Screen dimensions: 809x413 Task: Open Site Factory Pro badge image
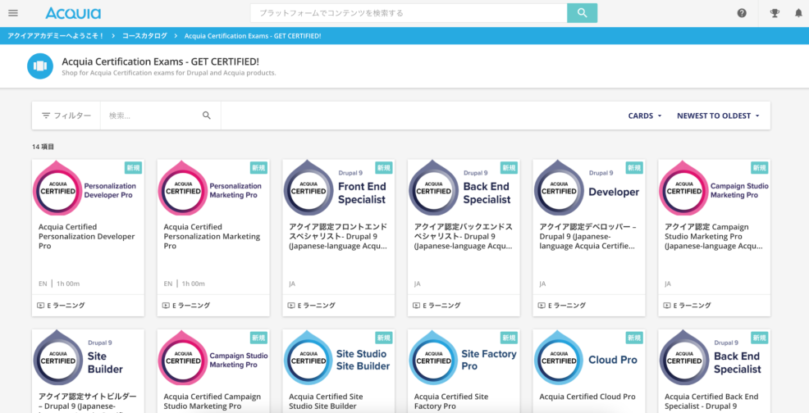tap(464, 358)
